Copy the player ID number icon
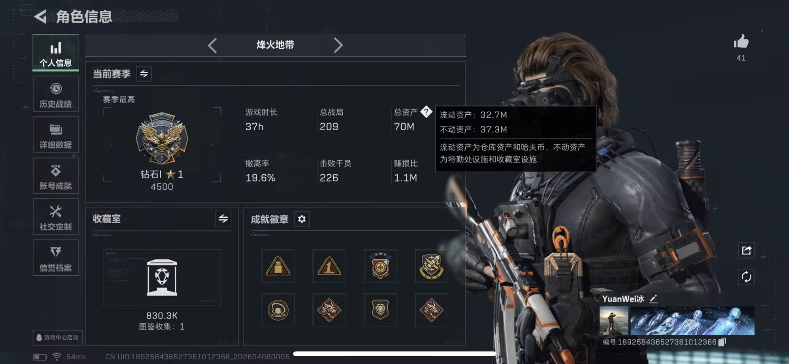 (x=722, y=342)
